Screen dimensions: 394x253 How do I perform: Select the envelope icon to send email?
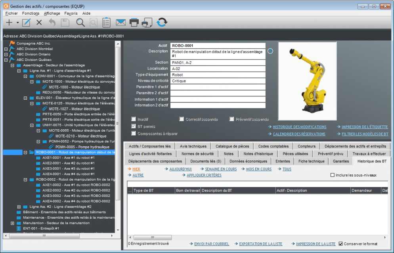120,23
